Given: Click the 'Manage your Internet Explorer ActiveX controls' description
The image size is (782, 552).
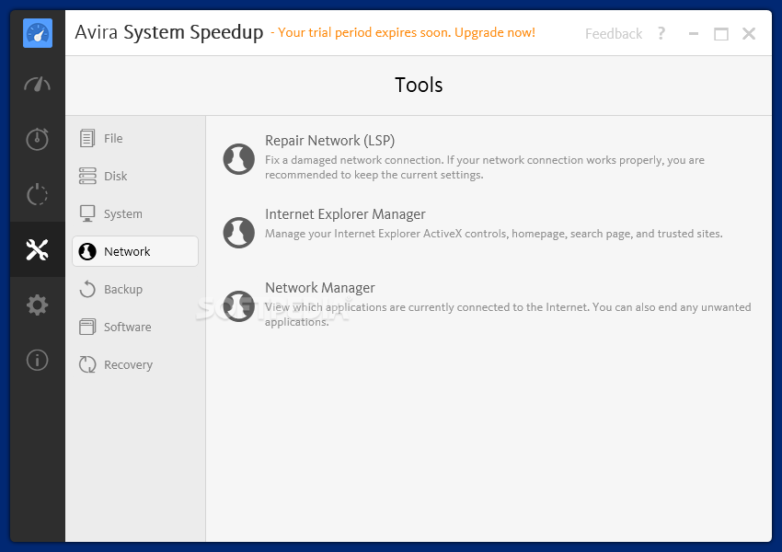Looking at the screenshot, I should pos(493,234).
